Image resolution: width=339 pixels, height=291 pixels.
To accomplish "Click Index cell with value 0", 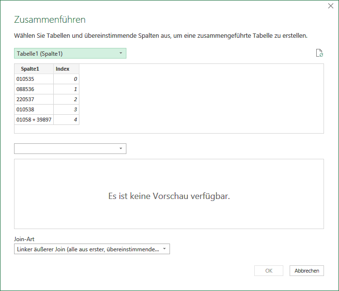I will [66, 79].
